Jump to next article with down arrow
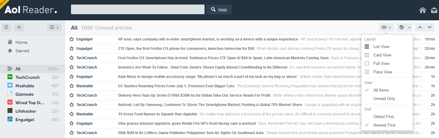This screenshot has height=138, width=439. pyautogui.click(x=430, y=27)
